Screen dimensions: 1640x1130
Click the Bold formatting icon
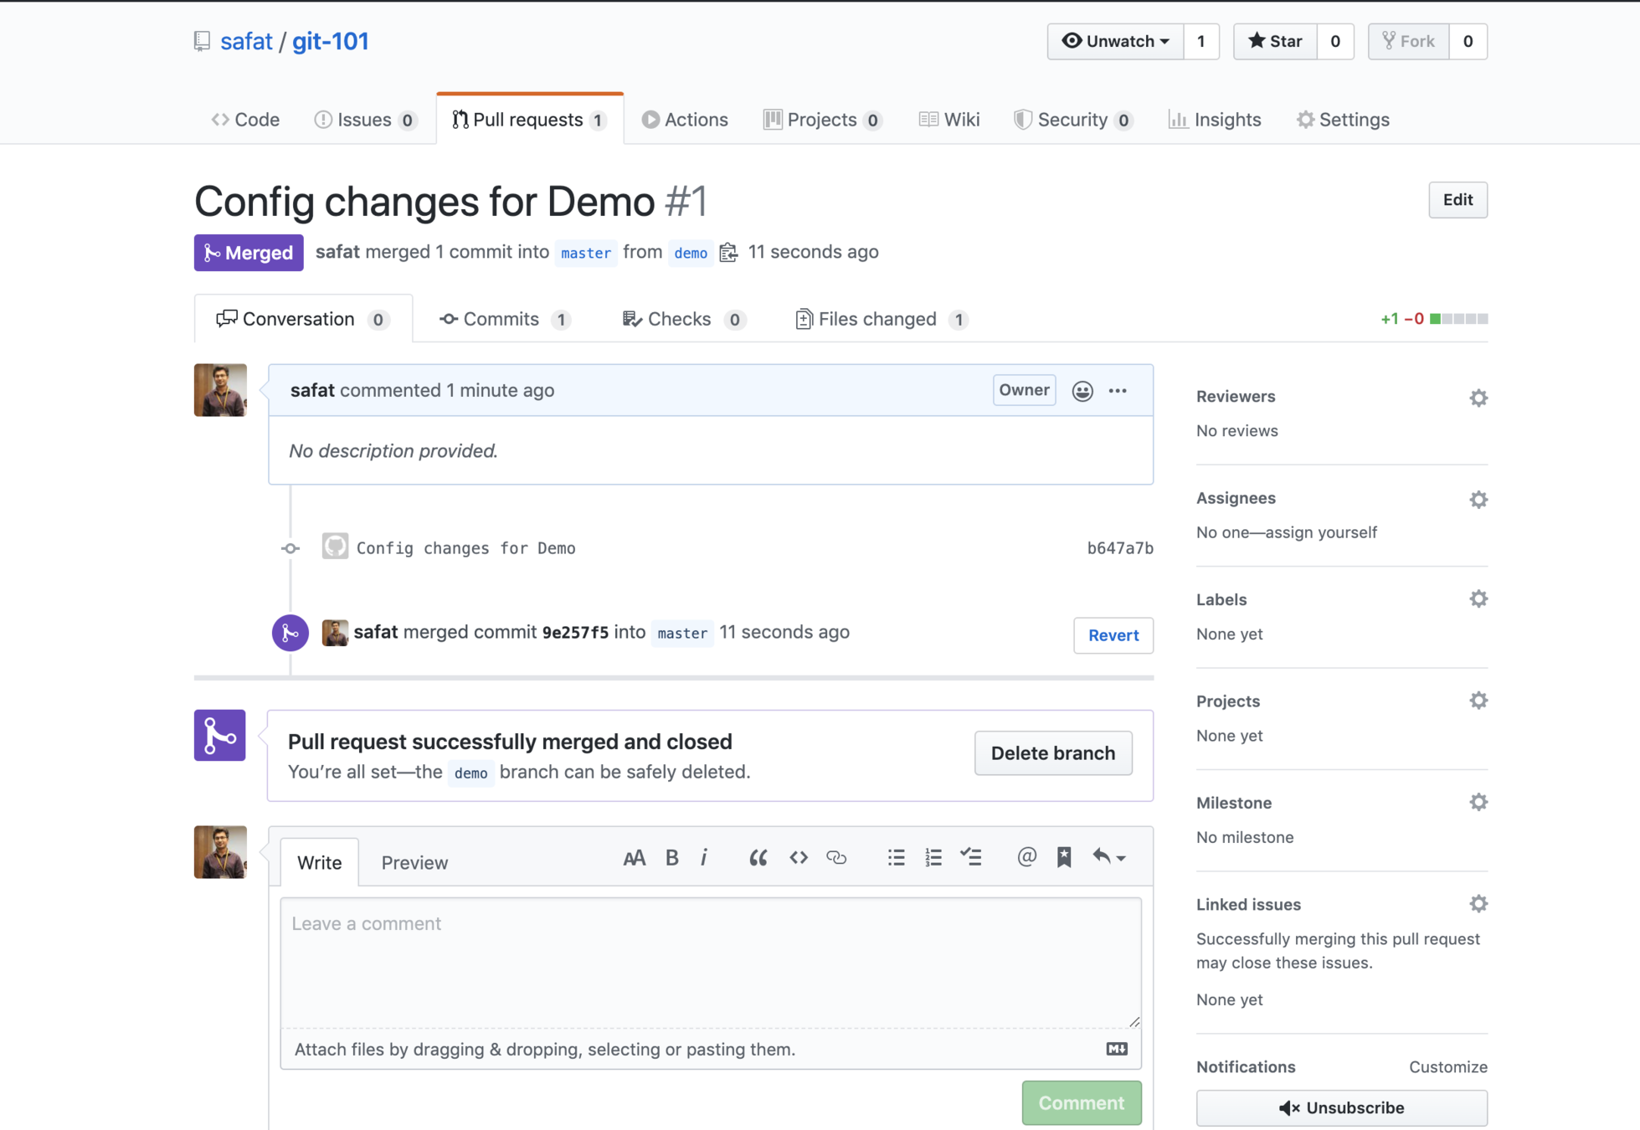tap(671, 857)
